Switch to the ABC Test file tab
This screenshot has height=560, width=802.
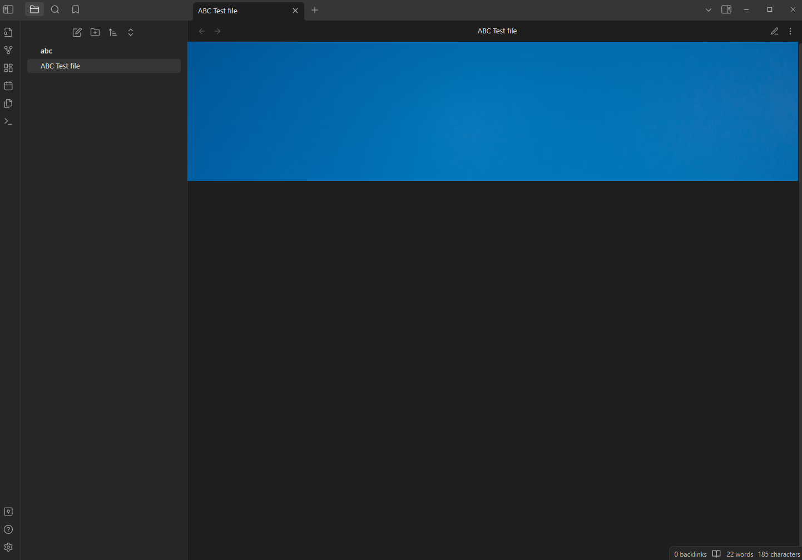tap(239, 11)
